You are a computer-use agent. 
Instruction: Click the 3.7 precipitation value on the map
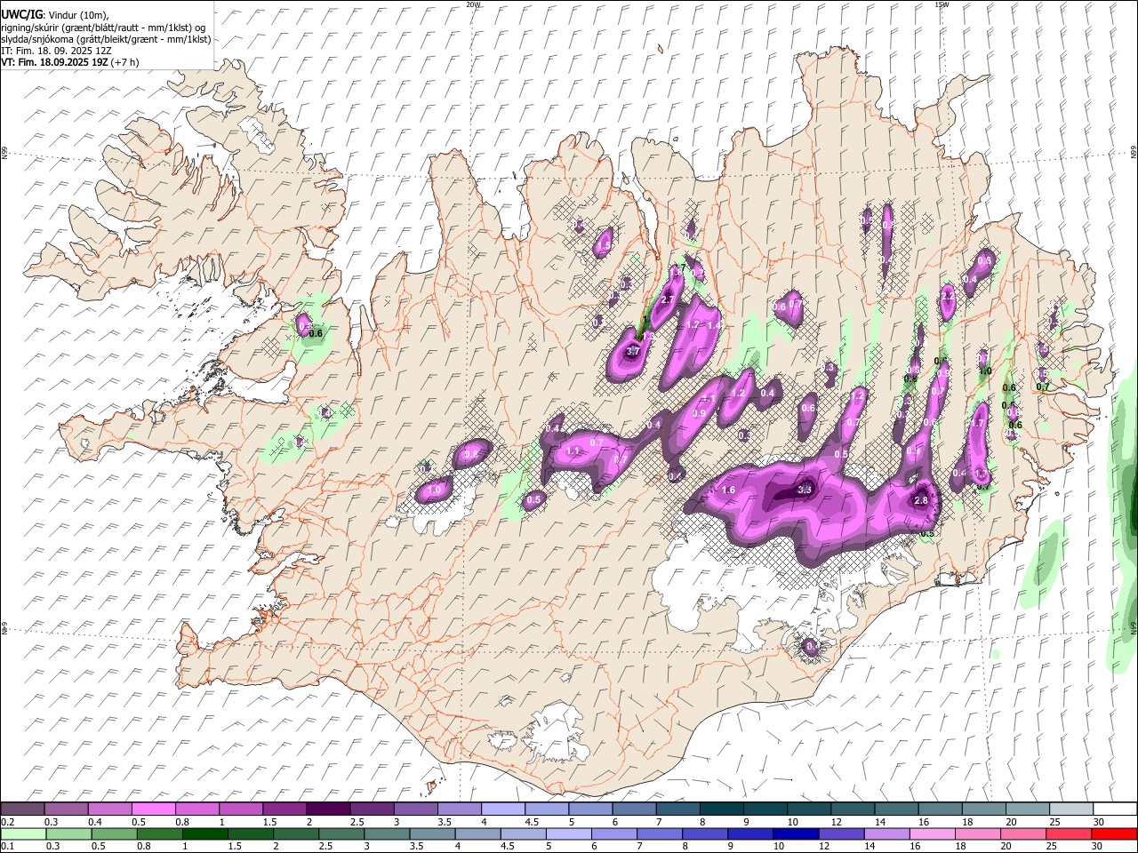tap(633, 353)
